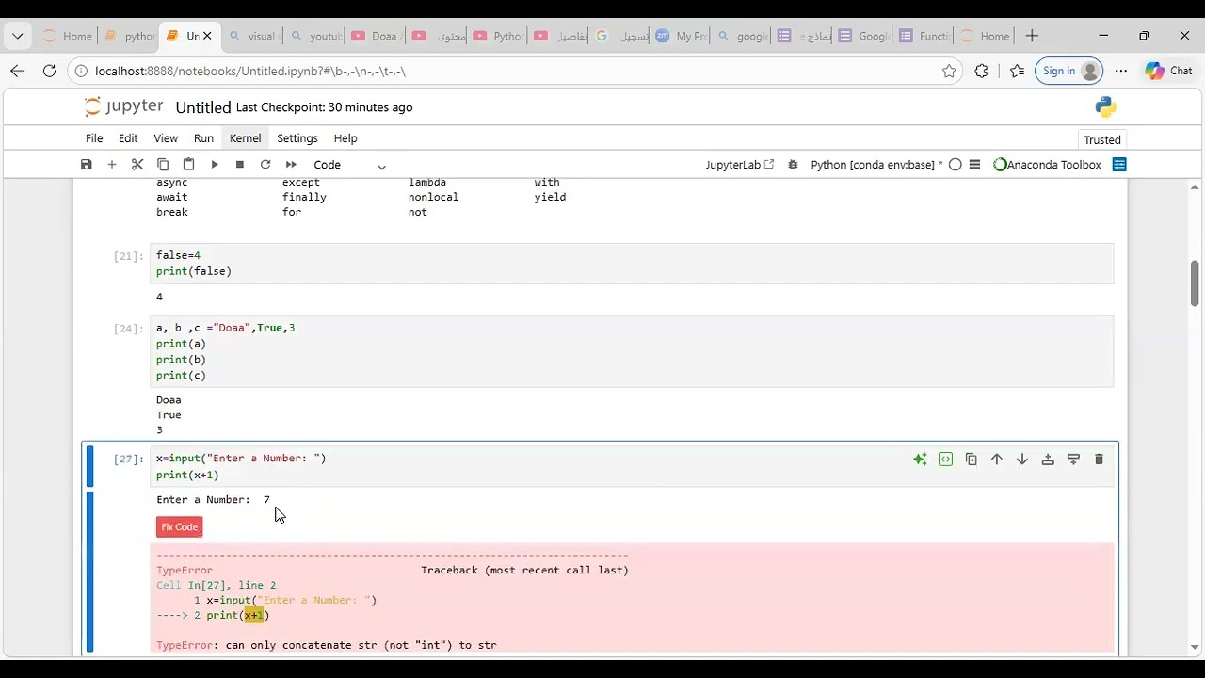Run the selected cell with the play icon
This screenshot has width=1205, height=678.
click(215, 165)
